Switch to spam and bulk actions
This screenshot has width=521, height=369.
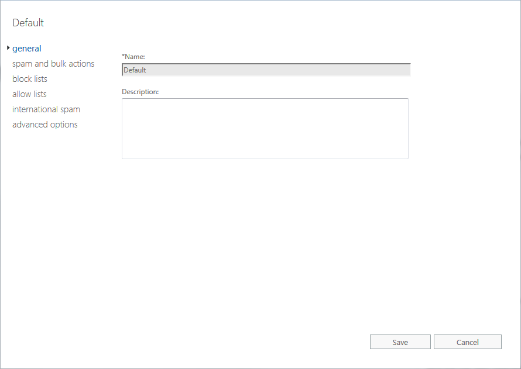pos(53,64)
